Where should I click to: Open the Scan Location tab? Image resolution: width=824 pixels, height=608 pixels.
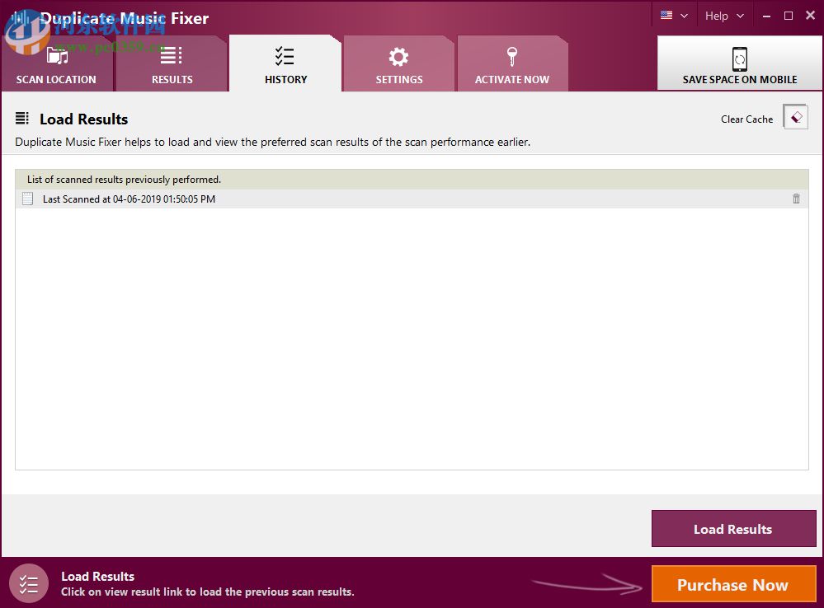[56, 64]
